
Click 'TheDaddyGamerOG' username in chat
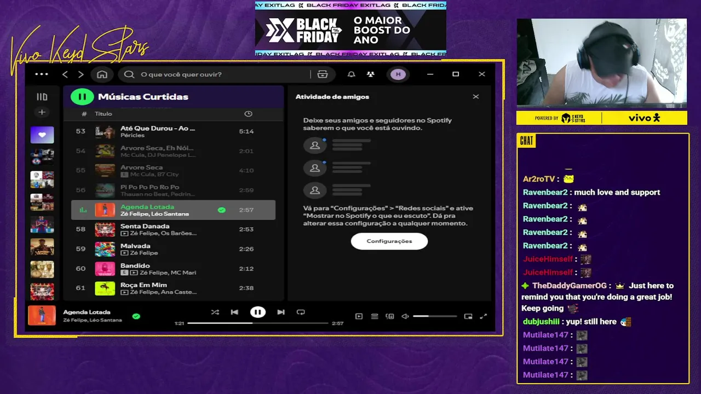[x=570, y=286]
